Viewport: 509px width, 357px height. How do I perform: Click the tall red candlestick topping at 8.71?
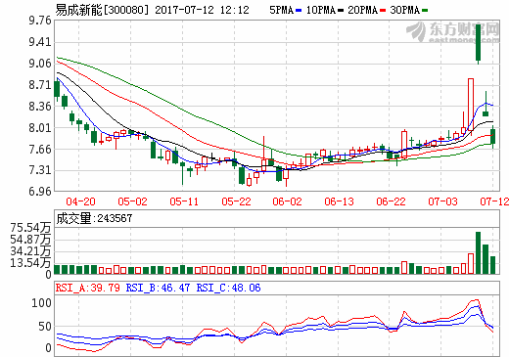471,106
